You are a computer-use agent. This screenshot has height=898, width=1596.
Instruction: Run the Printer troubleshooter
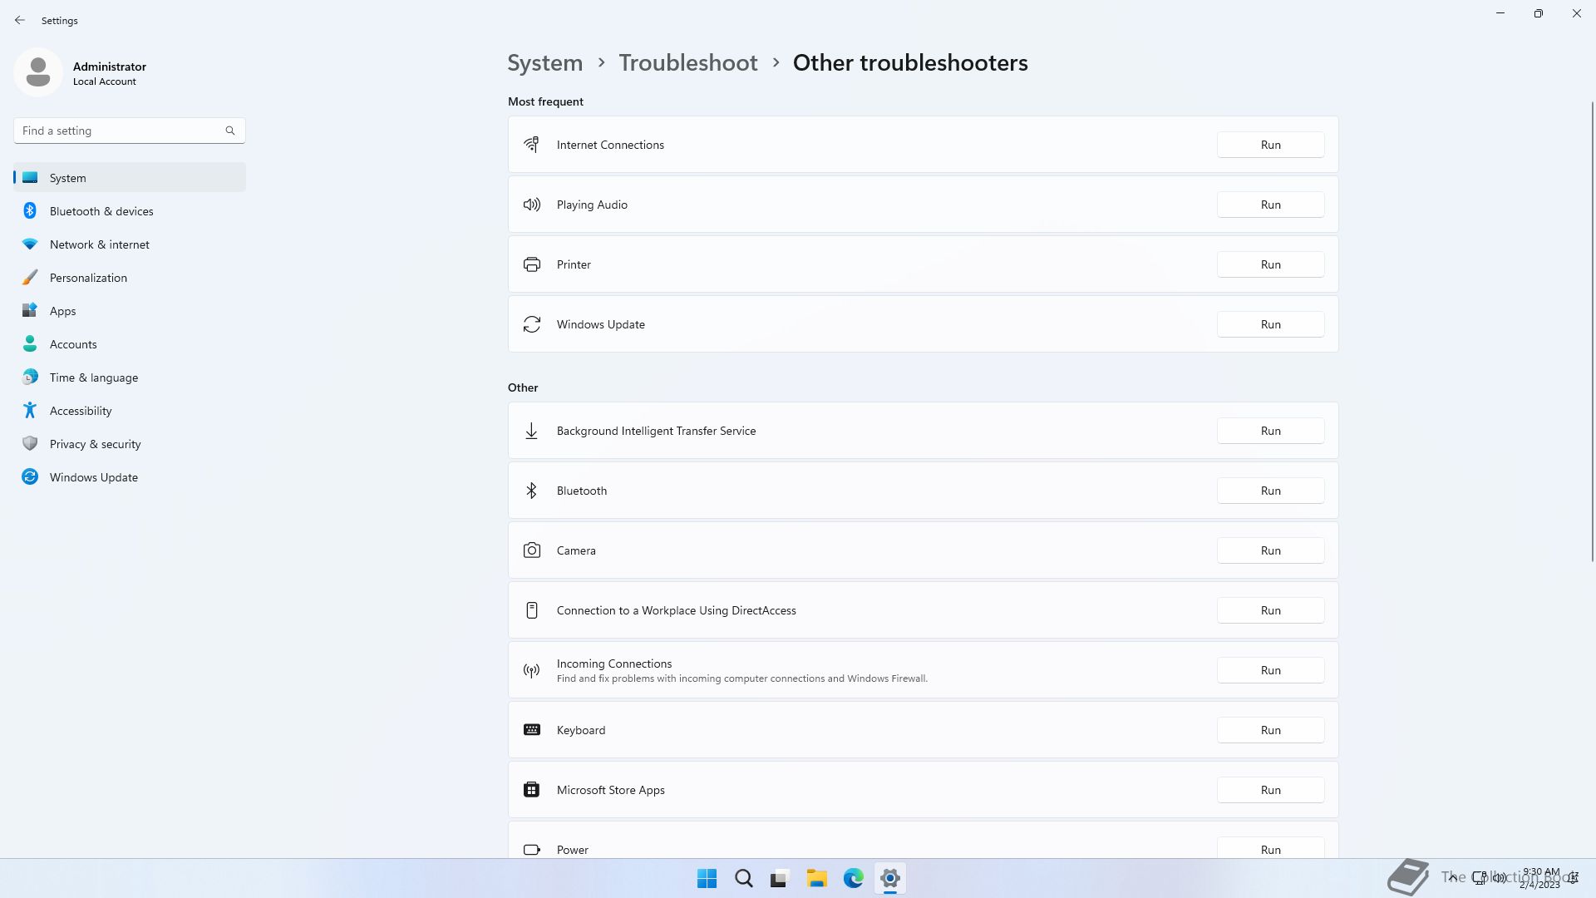1270,264
